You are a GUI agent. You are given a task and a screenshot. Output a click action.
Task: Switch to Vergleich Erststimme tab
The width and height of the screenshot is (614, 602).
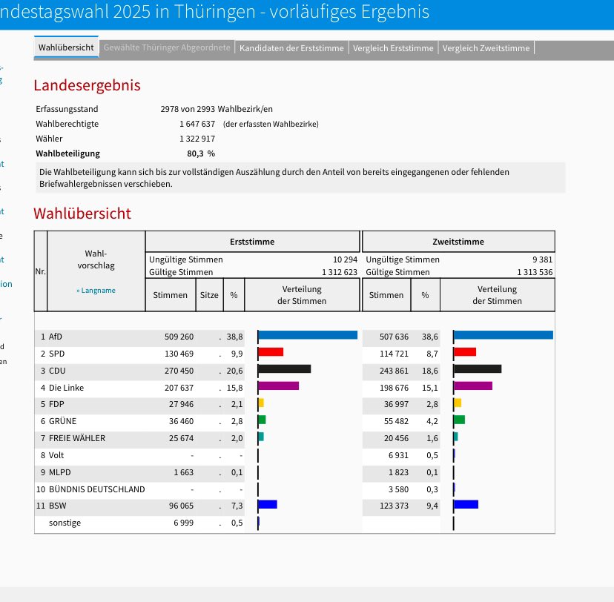[x=393, y=48]
